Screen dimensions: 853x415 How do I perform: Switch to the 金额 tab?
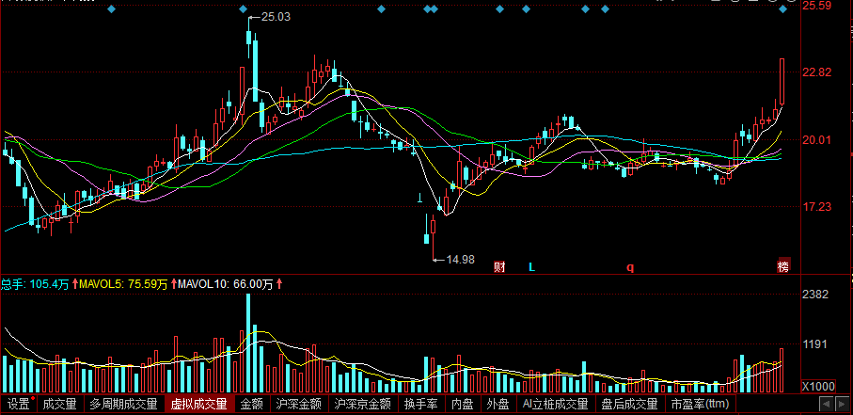[252, 404]
